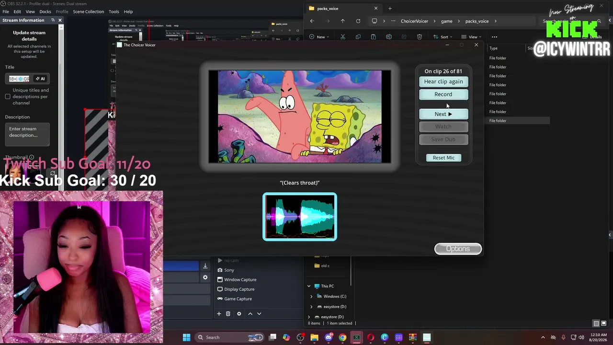The image size is (613, 345).
Task: Click the Paste icon in Explorer
Action: (x=374, y=37)
